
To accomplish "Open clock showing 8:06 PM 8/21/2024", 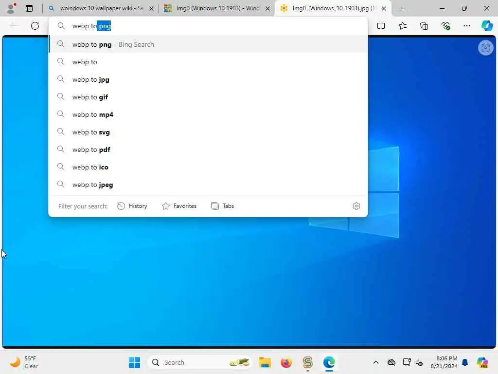I will point(444,362).
